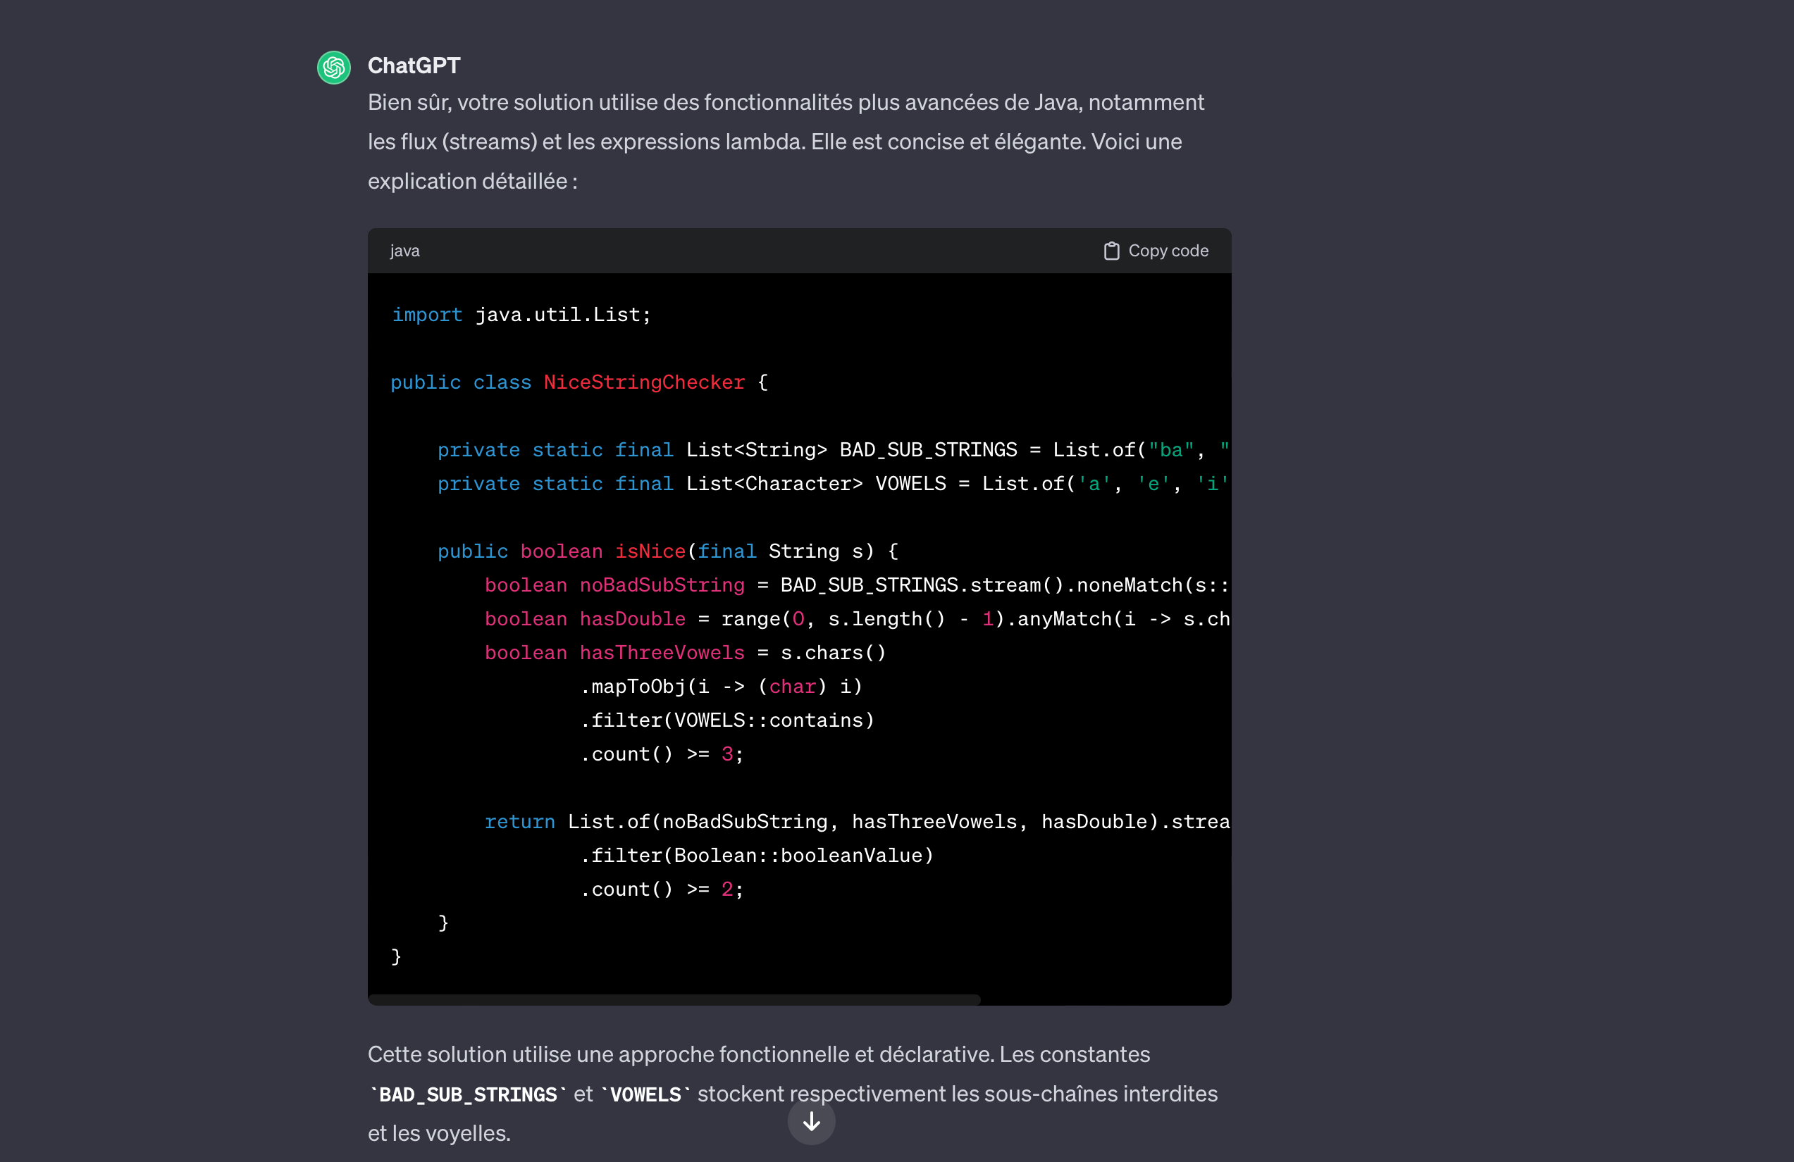The height and width of the screenshot is (1162, 1794).
Task: Click the ChatGPT avatar logo icon
Action: pyautogui.click(x=334, y=68)
